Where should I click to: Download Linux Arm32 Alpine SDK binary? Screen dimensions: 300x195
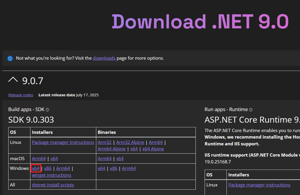point(130,142)
